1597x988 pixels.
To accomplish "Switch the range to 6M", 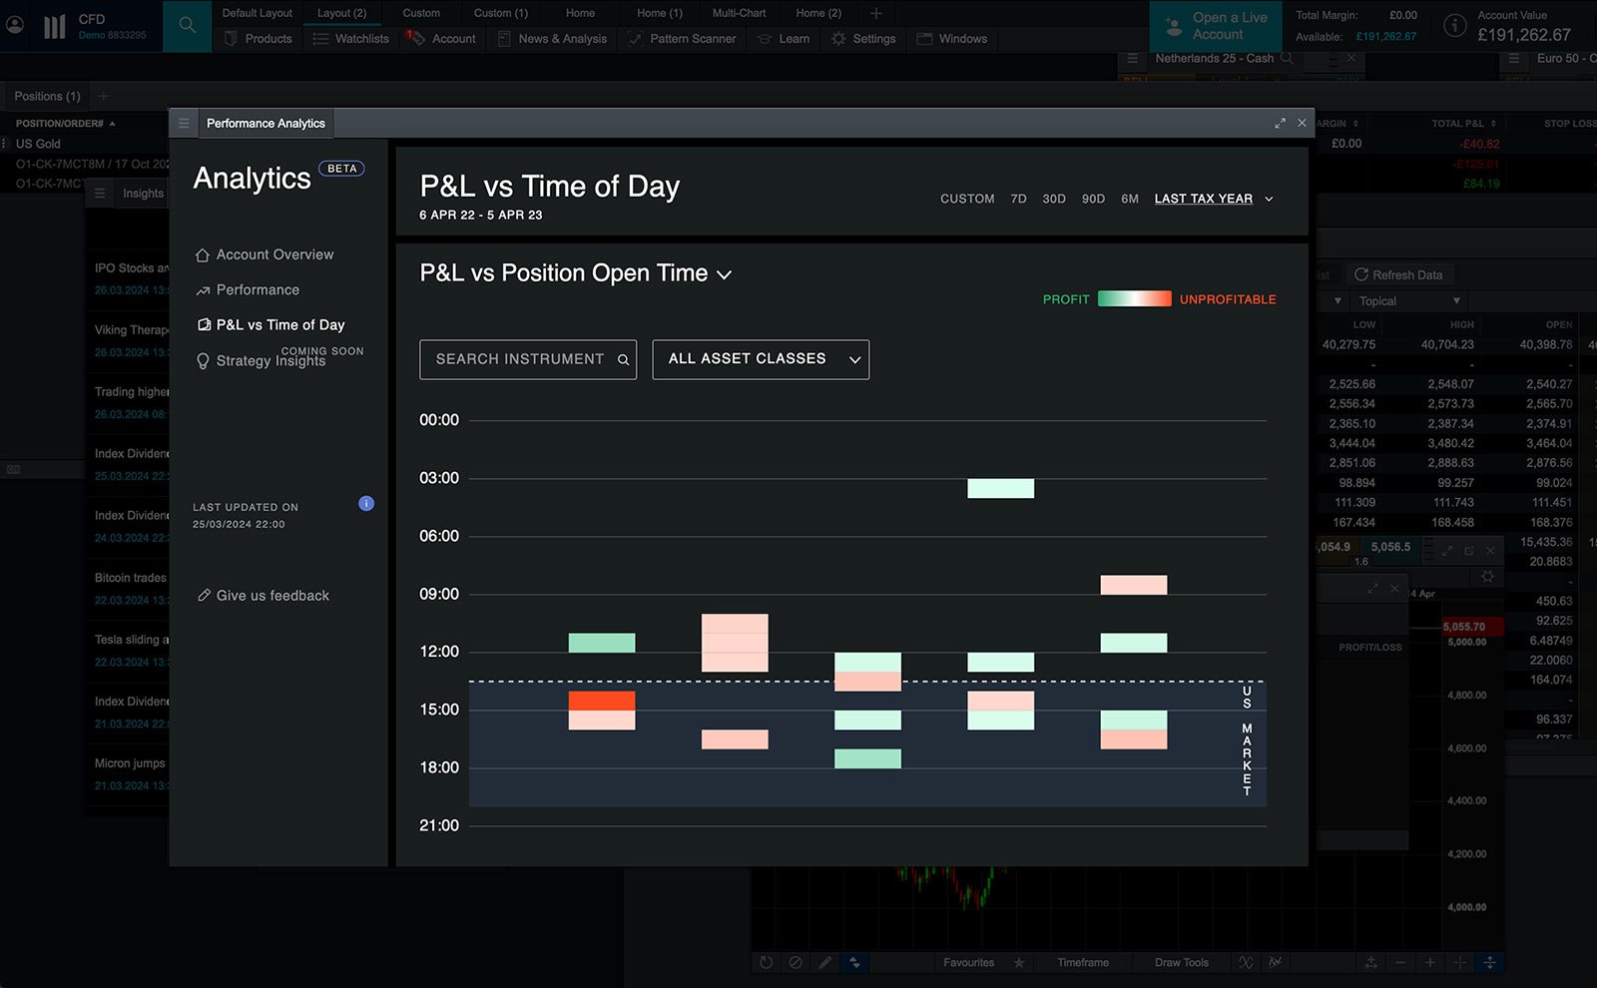I will 1129,200.
